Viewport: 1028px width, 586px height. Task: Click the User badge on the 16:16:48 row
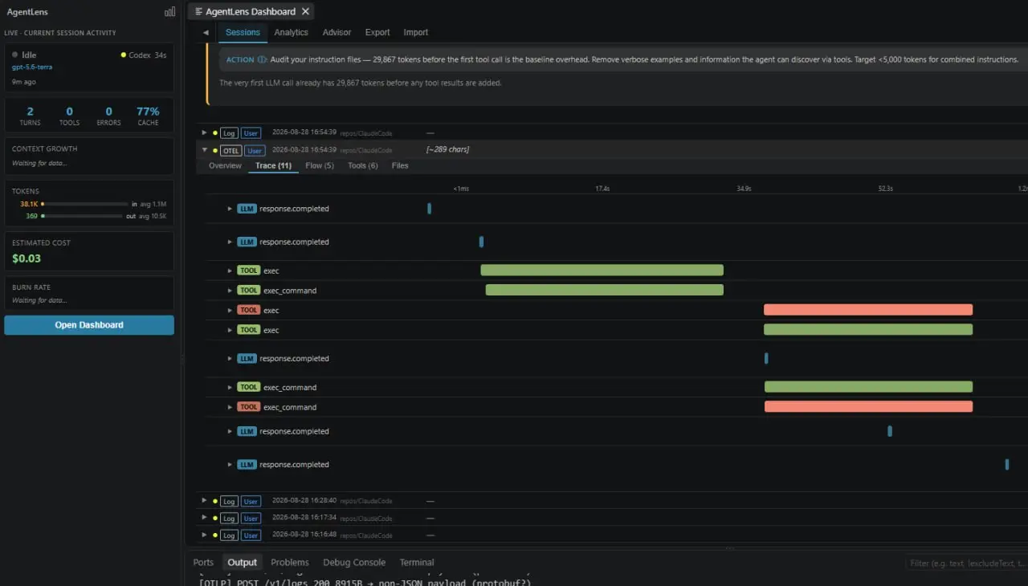click(251, 535)
